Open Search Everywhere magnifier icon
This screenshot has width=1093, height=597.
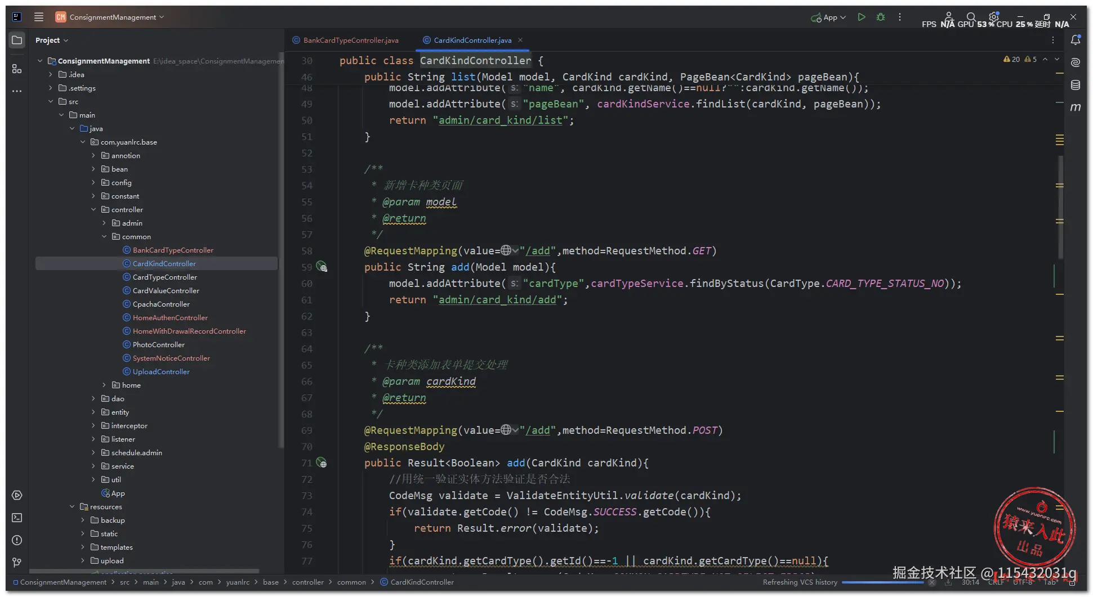971,17
